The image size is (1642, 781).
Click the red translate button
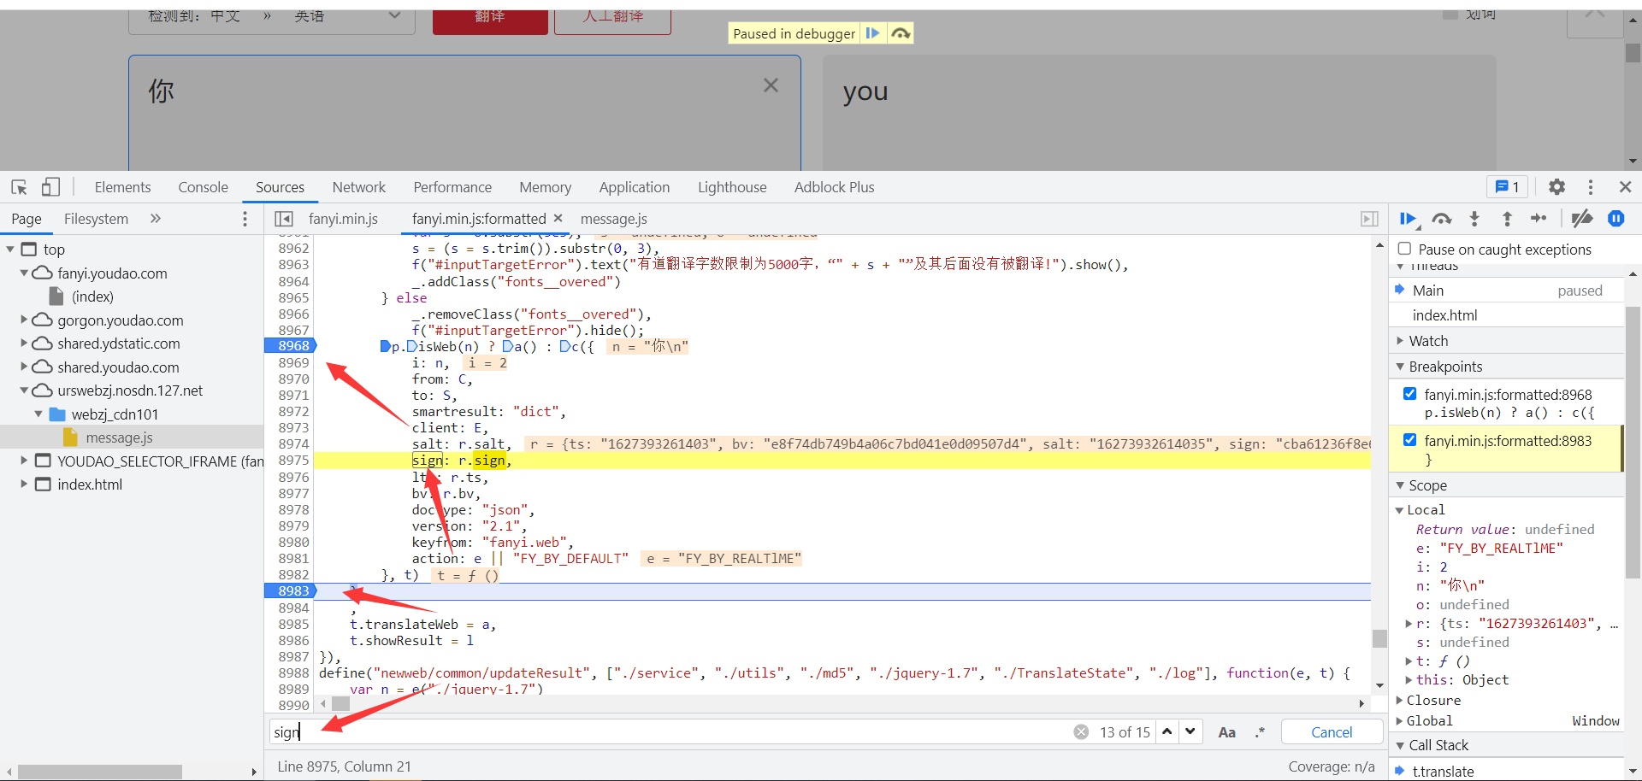(490, 19)
